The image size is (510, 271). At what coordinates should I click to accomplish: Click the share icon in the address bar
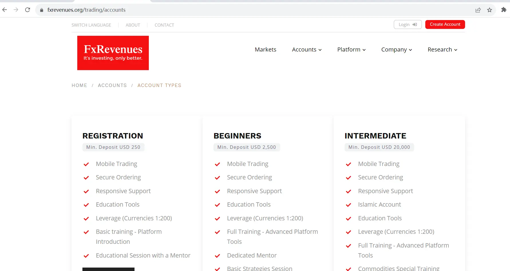click(x=478, y=10)
